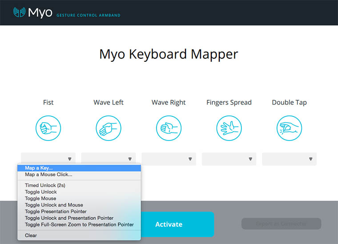Click the Wave Right gesture icon
Image resolution: width=338 pixels, height=244 pixels.
pyautogui.click(x=169, y=128)
